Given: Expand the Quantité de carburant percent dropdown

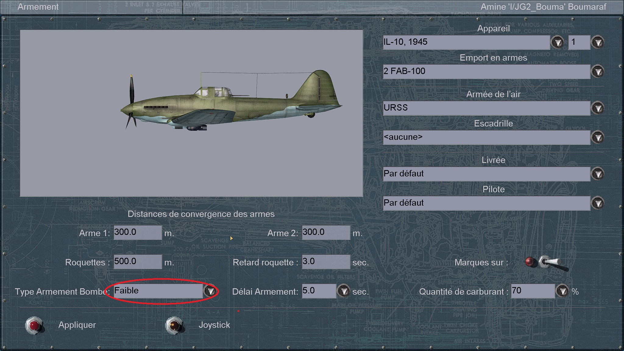Looking at the screenshot, I should (562, 291).
